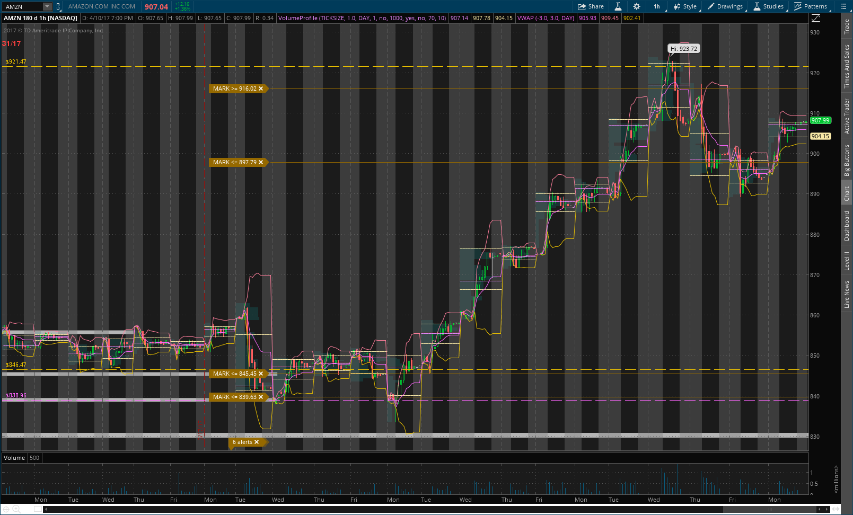
Task: Open the Live News sidebar tab
Action: 847,295
